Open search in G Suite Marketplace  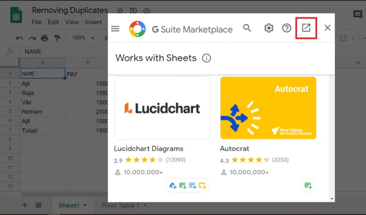(x=247, y=28)
